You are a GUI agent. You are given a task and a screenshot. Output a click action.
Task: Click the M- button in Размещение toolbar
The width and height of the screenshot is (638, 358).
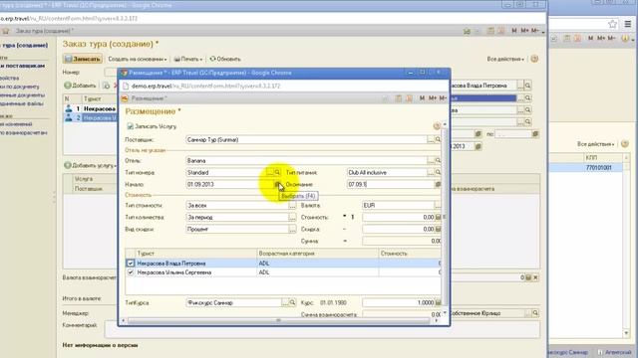[443, 98]
